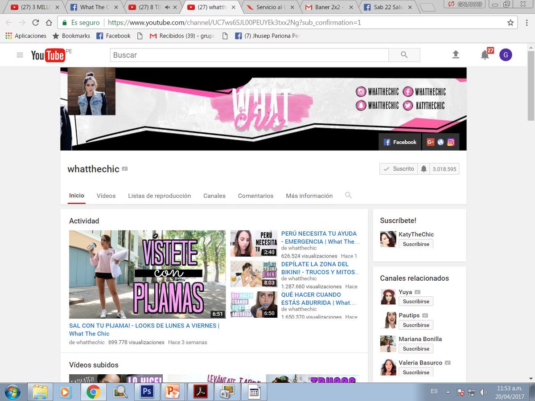
Task: Open the upload video icon
Action: (x=456, y=54)
